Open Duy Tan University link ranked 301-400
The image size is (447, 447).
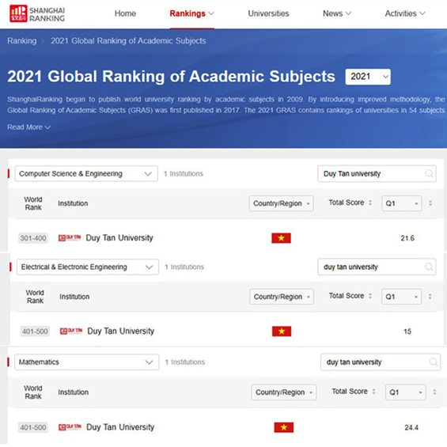pyautogui.click(x=119, y=238)
